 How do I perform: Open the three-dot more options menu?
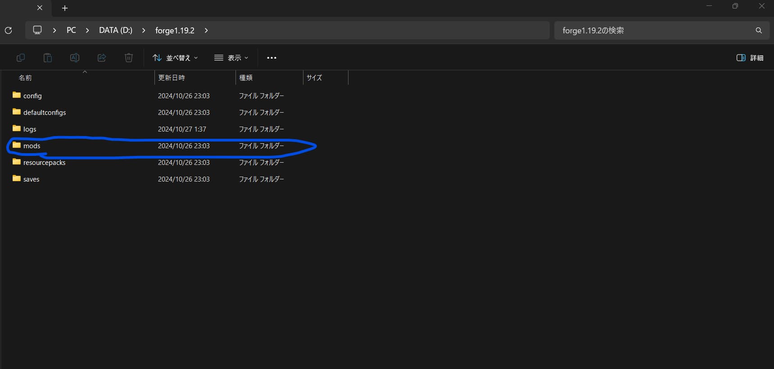(x=272, y=58)
